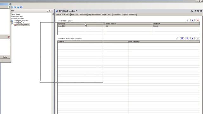
Task: Select the Platform_EMIDemo tree node
Action: 18,18
